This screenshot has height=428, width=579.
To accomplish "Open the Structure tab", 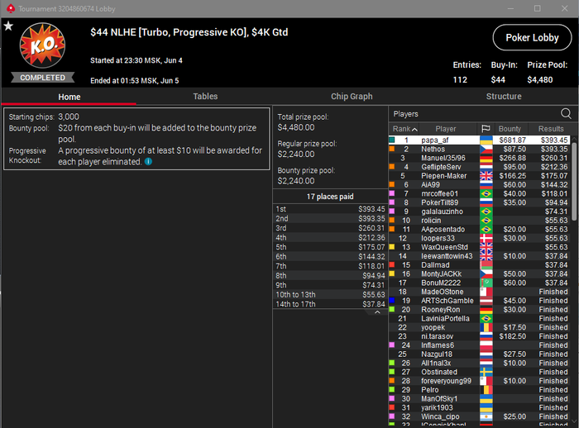I will pos(504,97).
